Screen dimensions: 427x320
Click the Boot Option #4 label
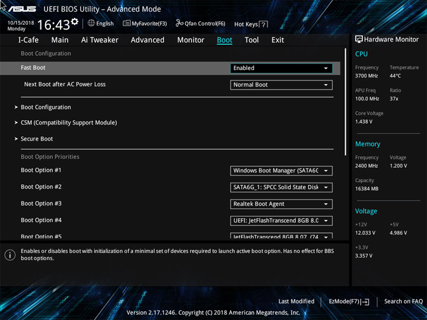coord(41,220)
